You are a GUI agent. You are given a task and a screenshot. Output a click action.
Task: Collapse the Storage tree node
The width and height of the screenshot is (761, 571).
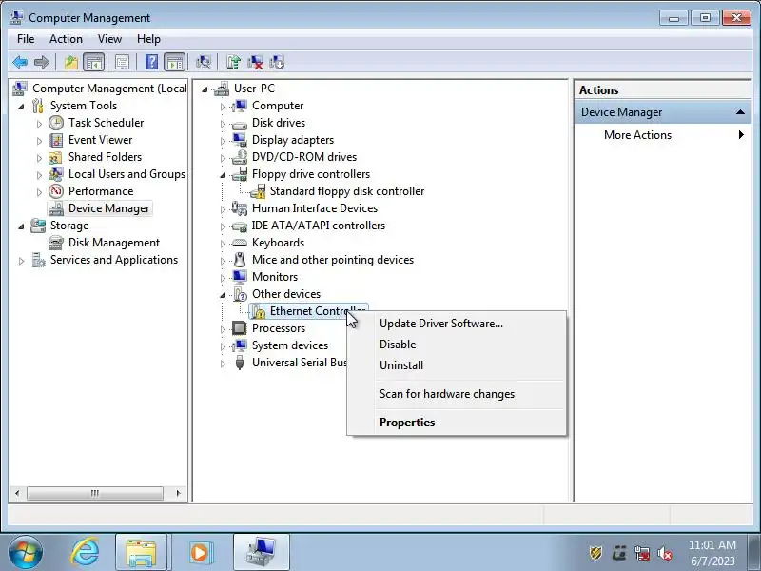click(21, 226)
